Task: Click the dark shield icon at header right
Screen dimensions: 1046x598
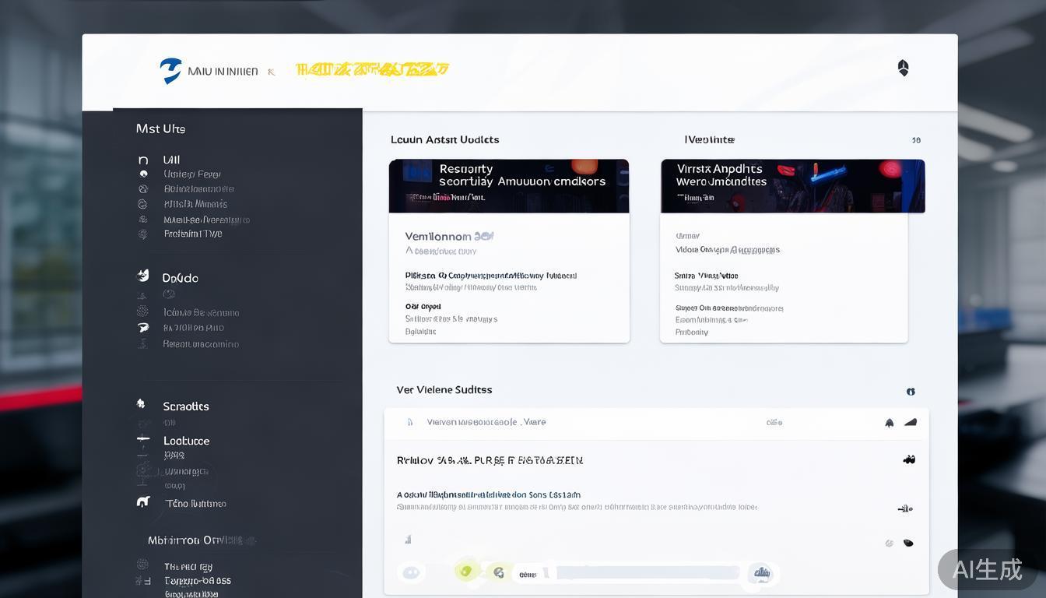Action: [903, 68]
